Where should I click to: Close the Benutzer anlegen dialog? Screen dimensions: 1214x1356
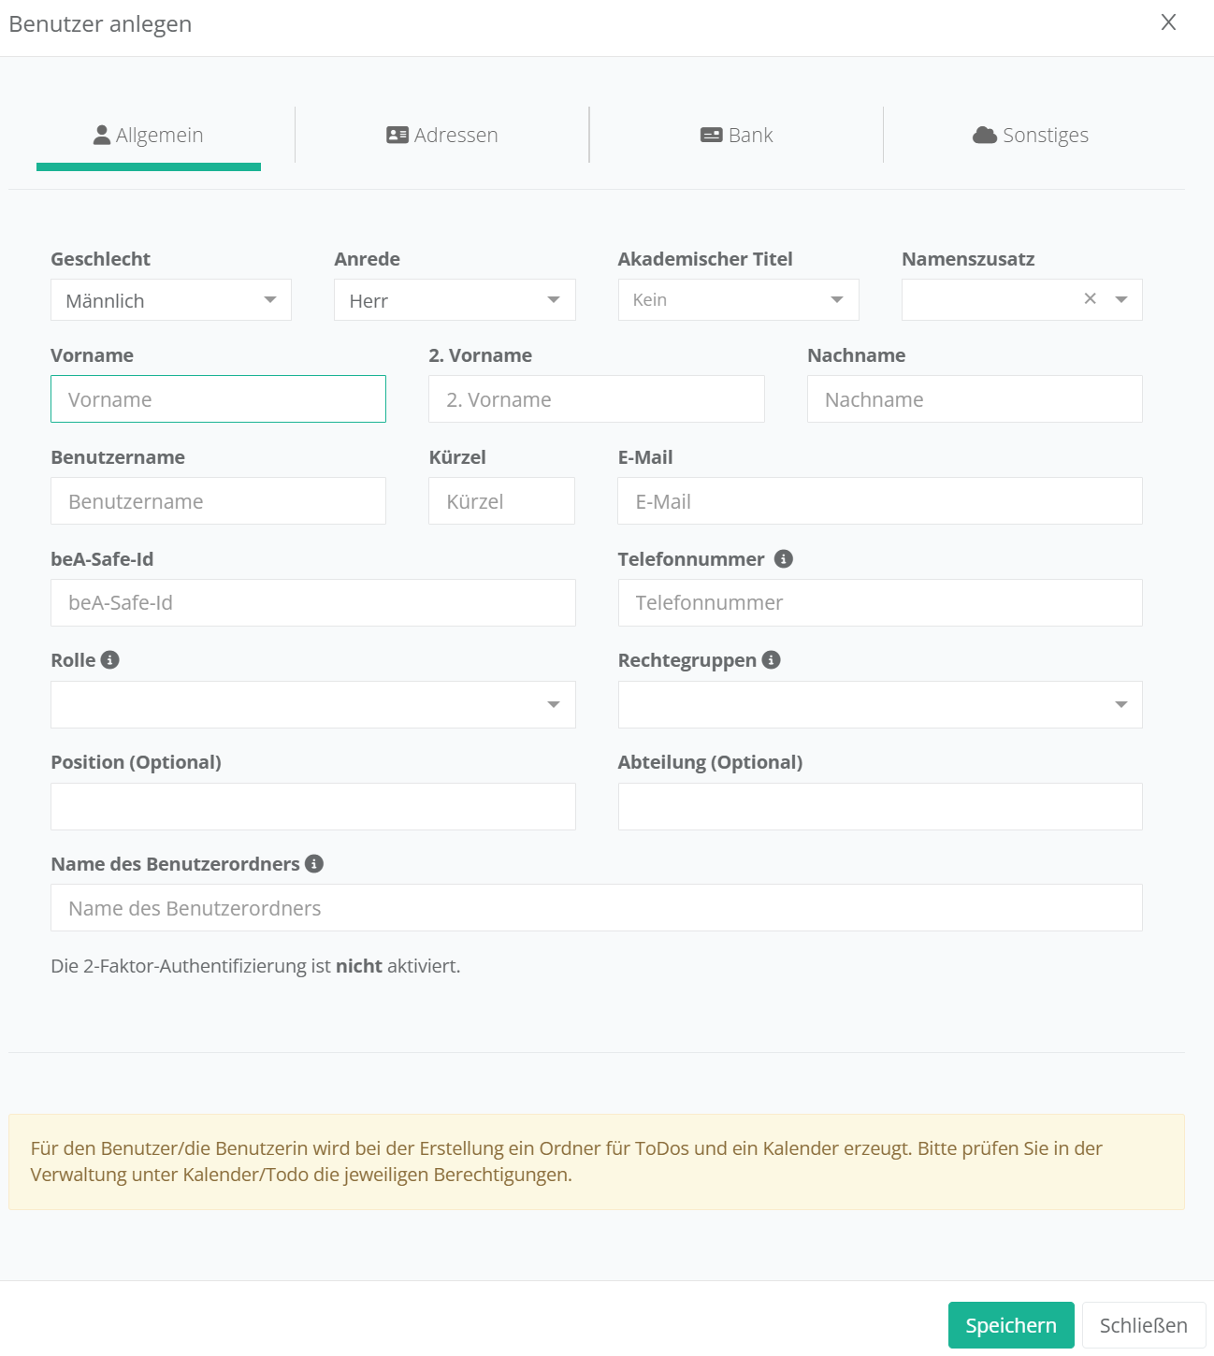coord(1168,22)
